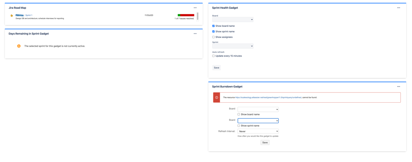Viewport: 412px width, 162px height.
Task: Click the 11/Oct/20 release date
Action: point(149,15)
